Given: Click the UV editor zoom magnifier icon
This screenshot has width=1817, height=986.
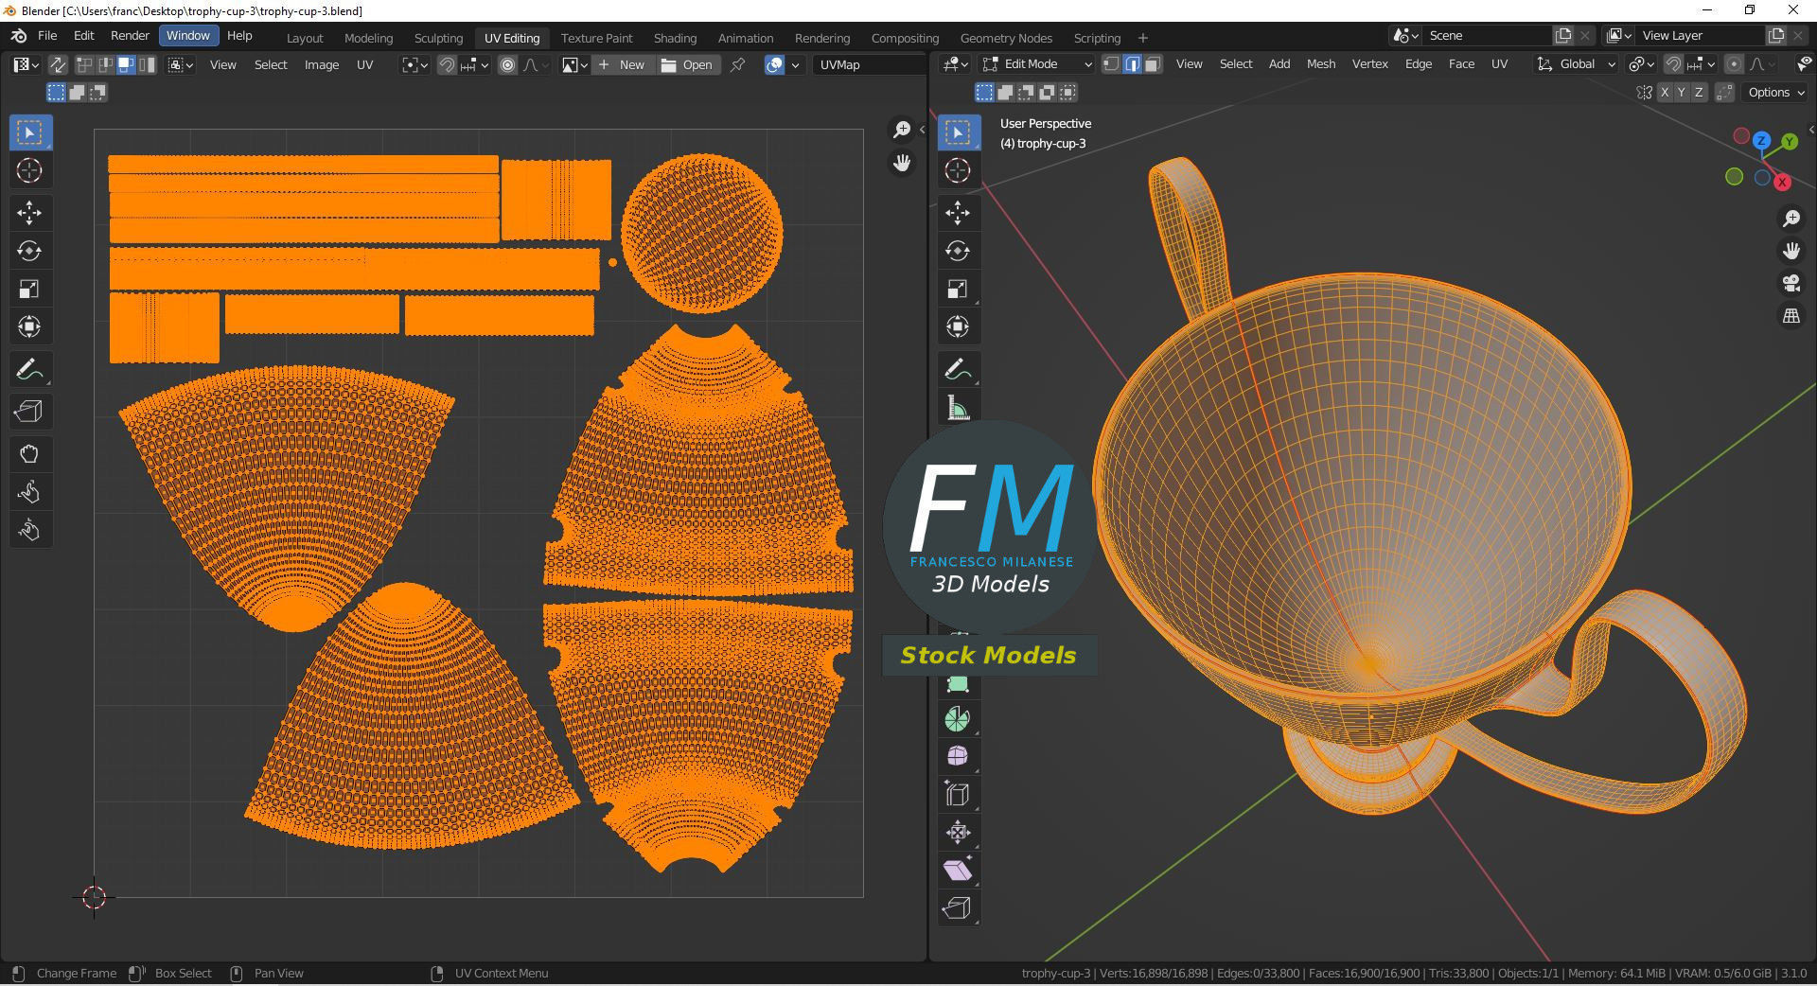Looking at the screenshot, I should (x=902, y=130).
